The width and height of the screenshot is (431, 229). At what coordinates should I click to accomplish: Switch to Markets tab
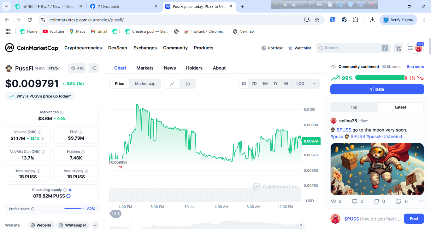pyautogui.click(x=145, y=68)
